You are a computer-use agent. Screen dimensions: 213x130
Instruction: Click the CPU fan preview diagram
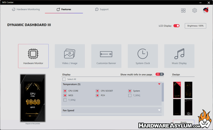(33, 98)
